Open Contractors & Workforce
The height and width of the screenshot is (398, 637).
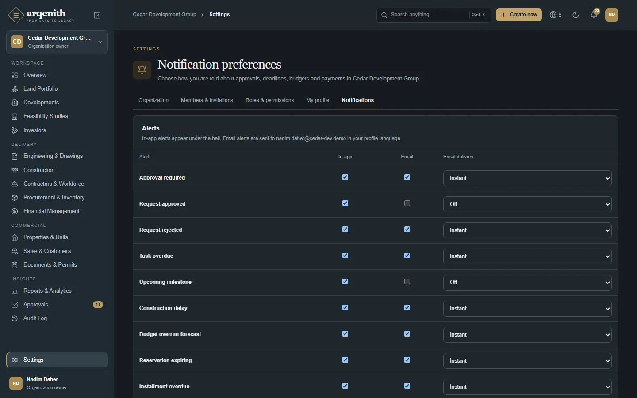click(57, 184)
